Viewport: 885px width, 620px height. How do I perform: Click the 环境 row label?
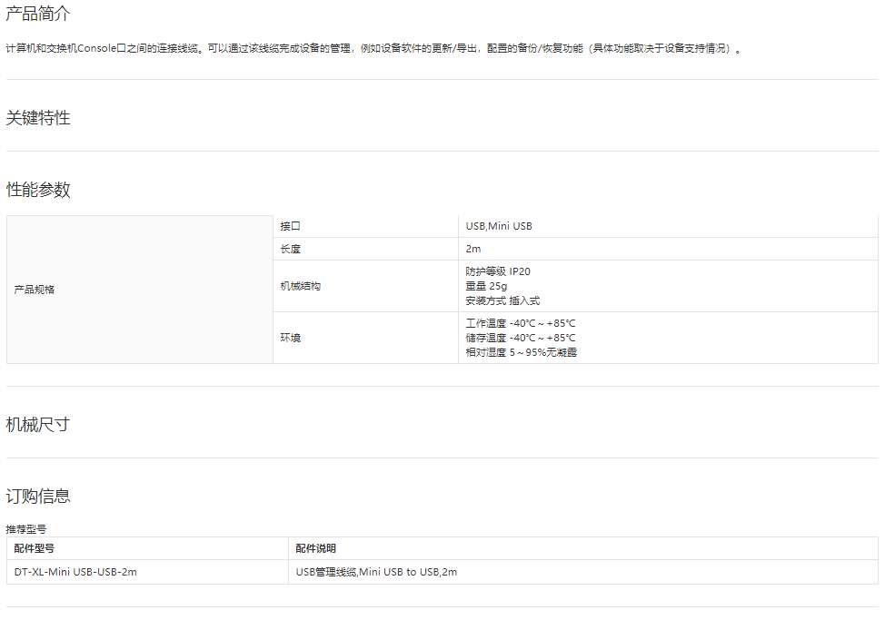pos(290,338)
